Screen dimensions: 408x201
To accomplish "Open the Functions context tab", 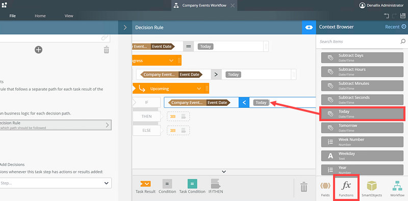I will (346, 189).
